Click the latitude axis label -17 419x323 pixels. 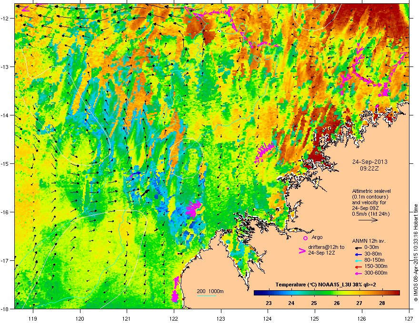click(x=5, y=260)
